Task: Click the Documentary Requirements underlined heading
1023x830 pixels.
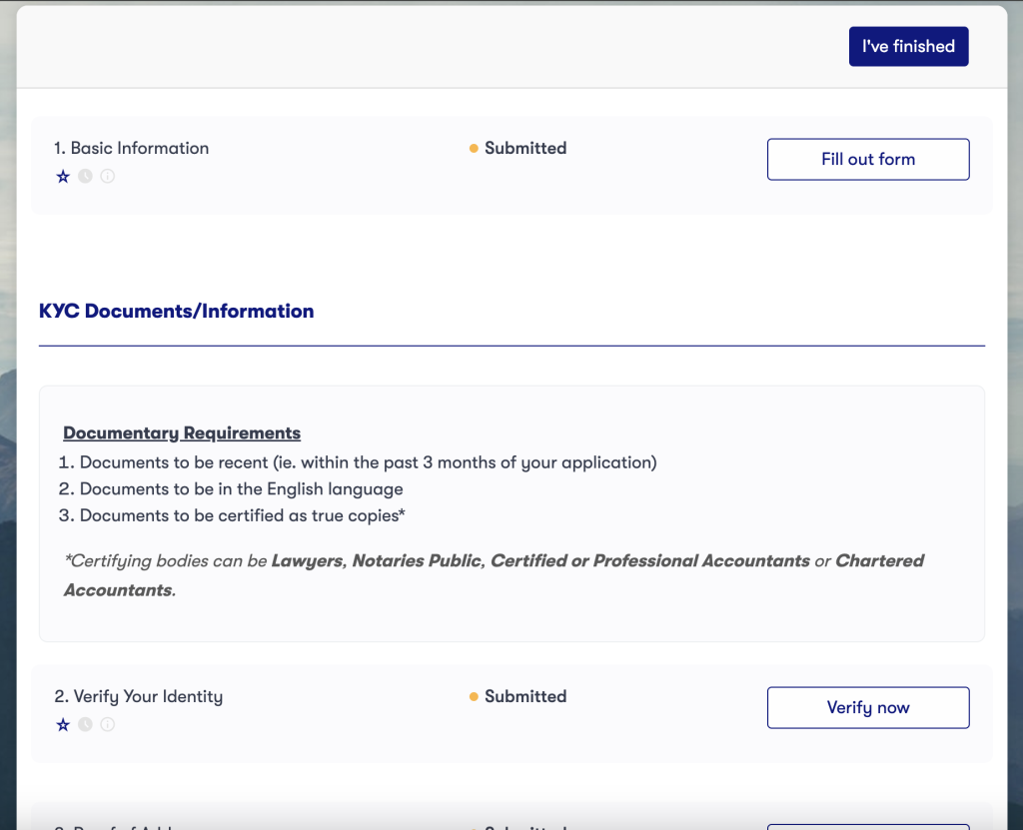Action: coord(182,433)
